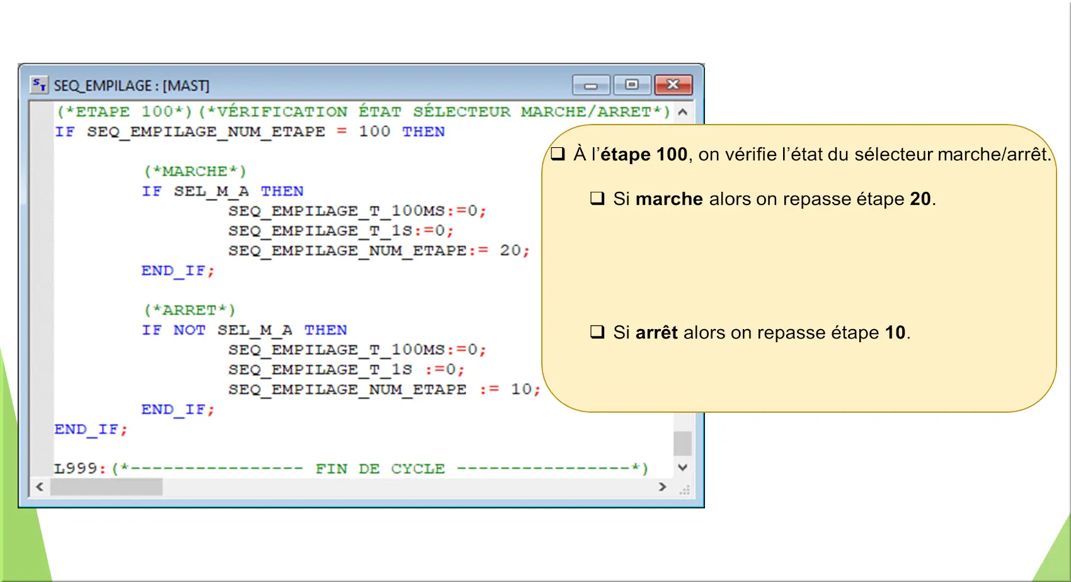Click the horizontal scrollbar left arrow

[x=40, y=486]
